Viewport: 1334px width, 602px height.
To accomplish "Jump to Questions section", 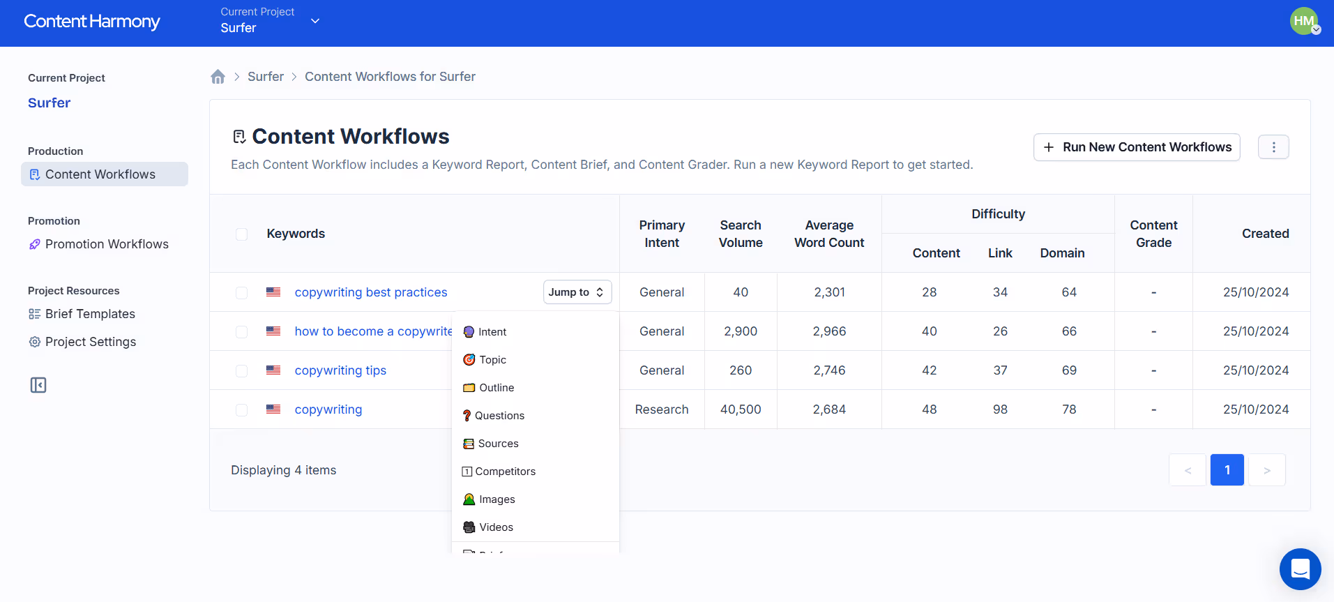I will point(535,416).
